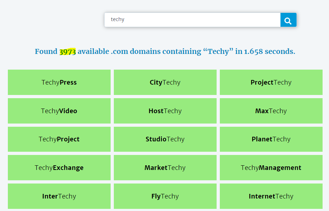Image resolution: width=329 pixels, height=211 pixels.
Task: Open the TechyVideo domain tile
Action: click(59, 111)
